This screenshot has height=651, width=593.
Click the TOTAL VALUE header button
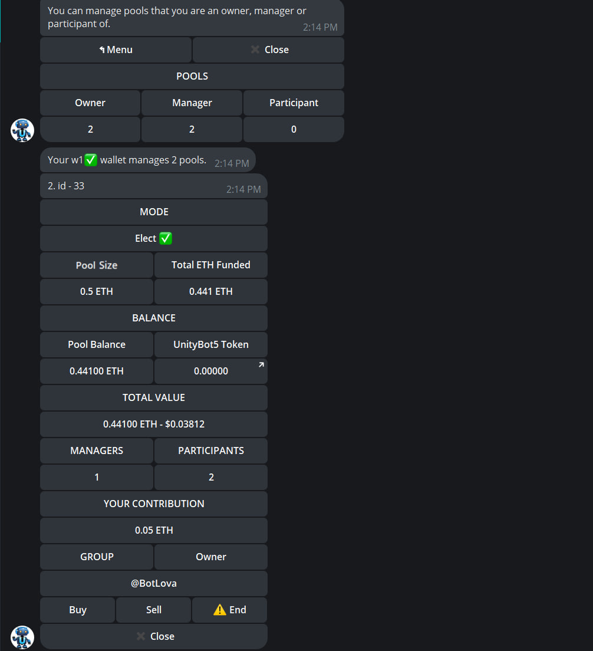(x=154, y=398)
